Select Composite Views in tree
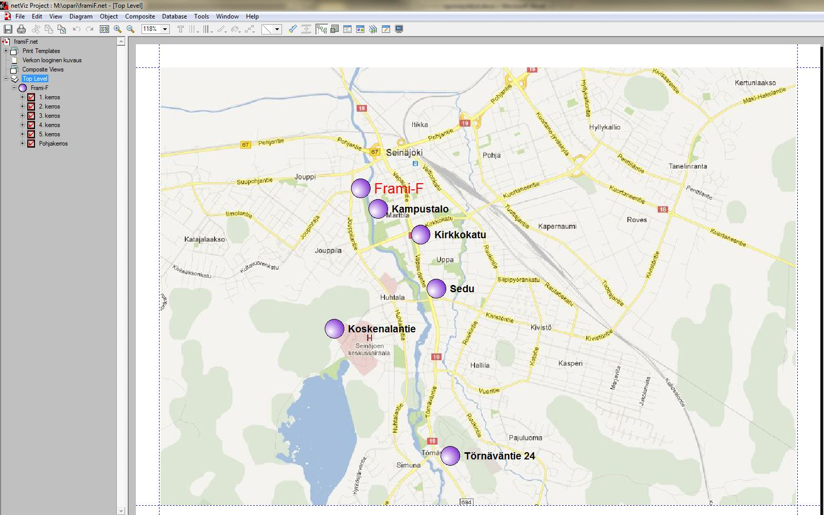The width and height of the screenshot is (824, 515). click(x=43, y=69)
